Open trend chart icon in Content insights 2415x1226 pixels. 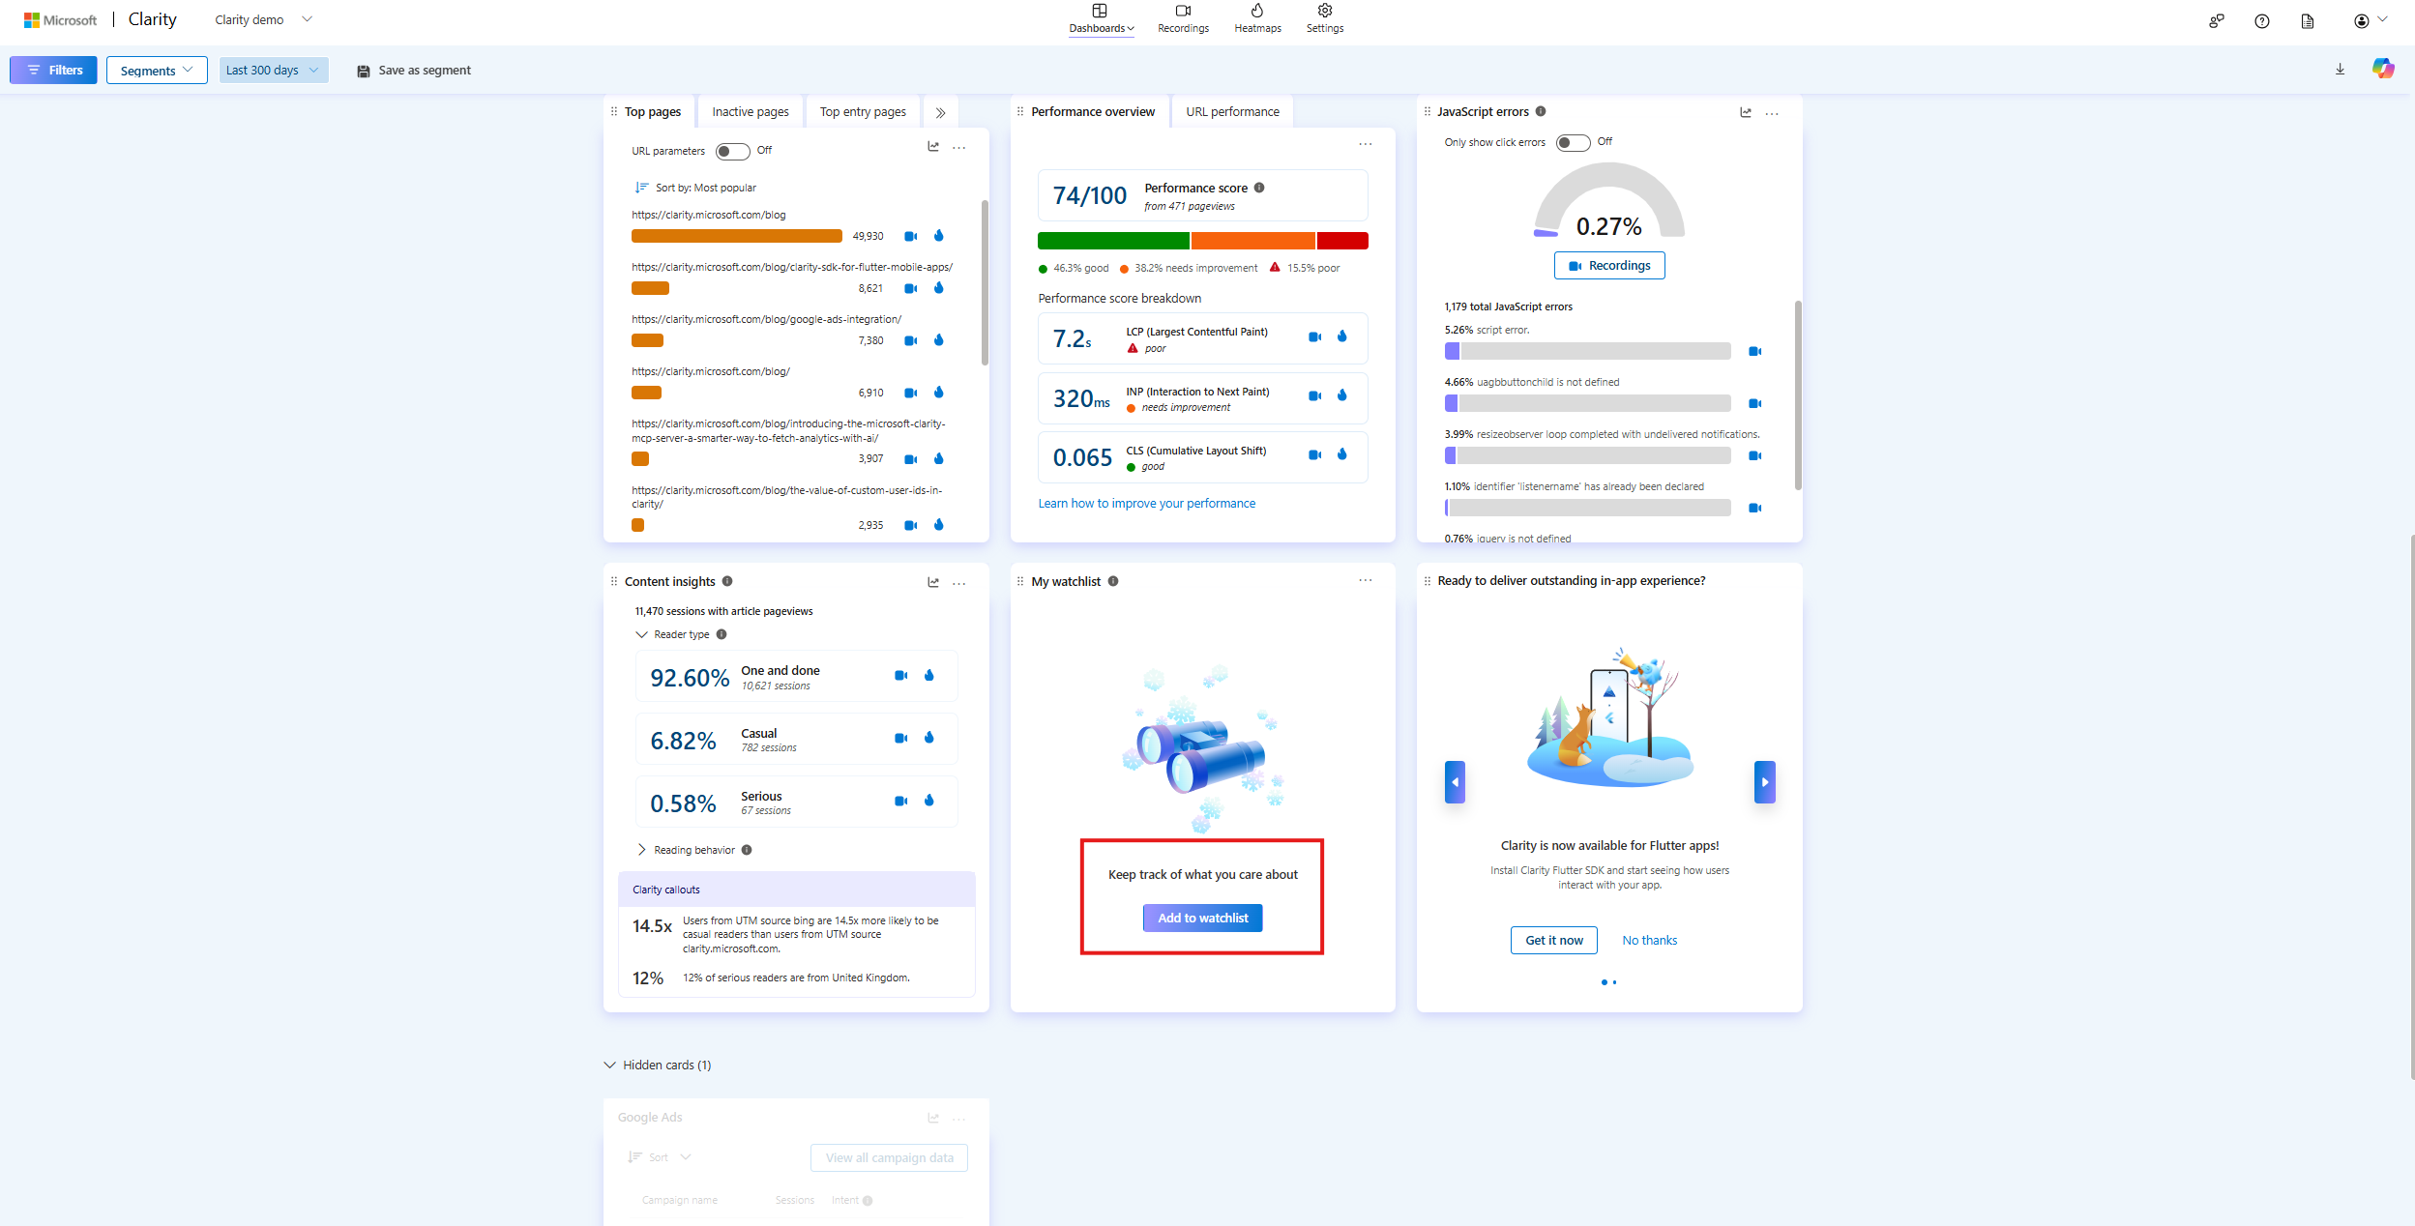click(x=932, y=582)
